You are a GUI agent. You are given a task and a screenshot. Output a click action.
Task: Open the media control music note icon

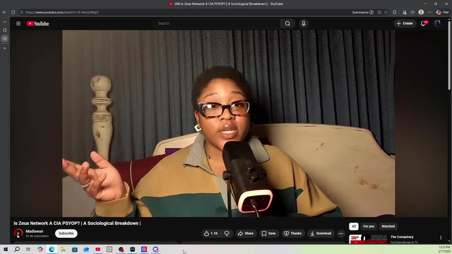coord(404,12)
